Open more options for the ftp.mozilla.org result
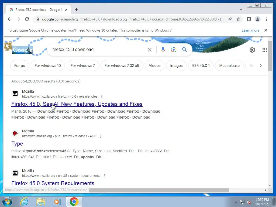Image resolution: width=276 pixels, height=207 pixels. click(x=101, y=136)
